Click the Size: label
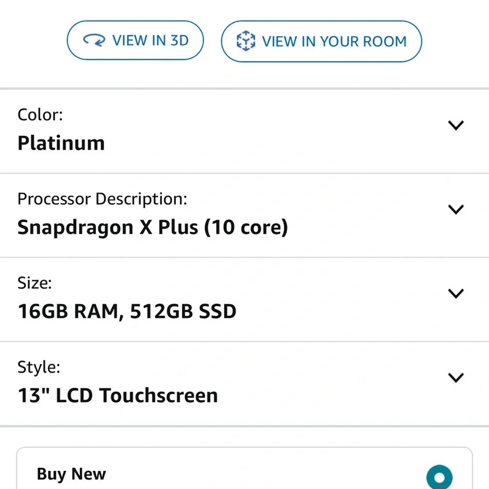The image size is (489, 489). point(35,283)
